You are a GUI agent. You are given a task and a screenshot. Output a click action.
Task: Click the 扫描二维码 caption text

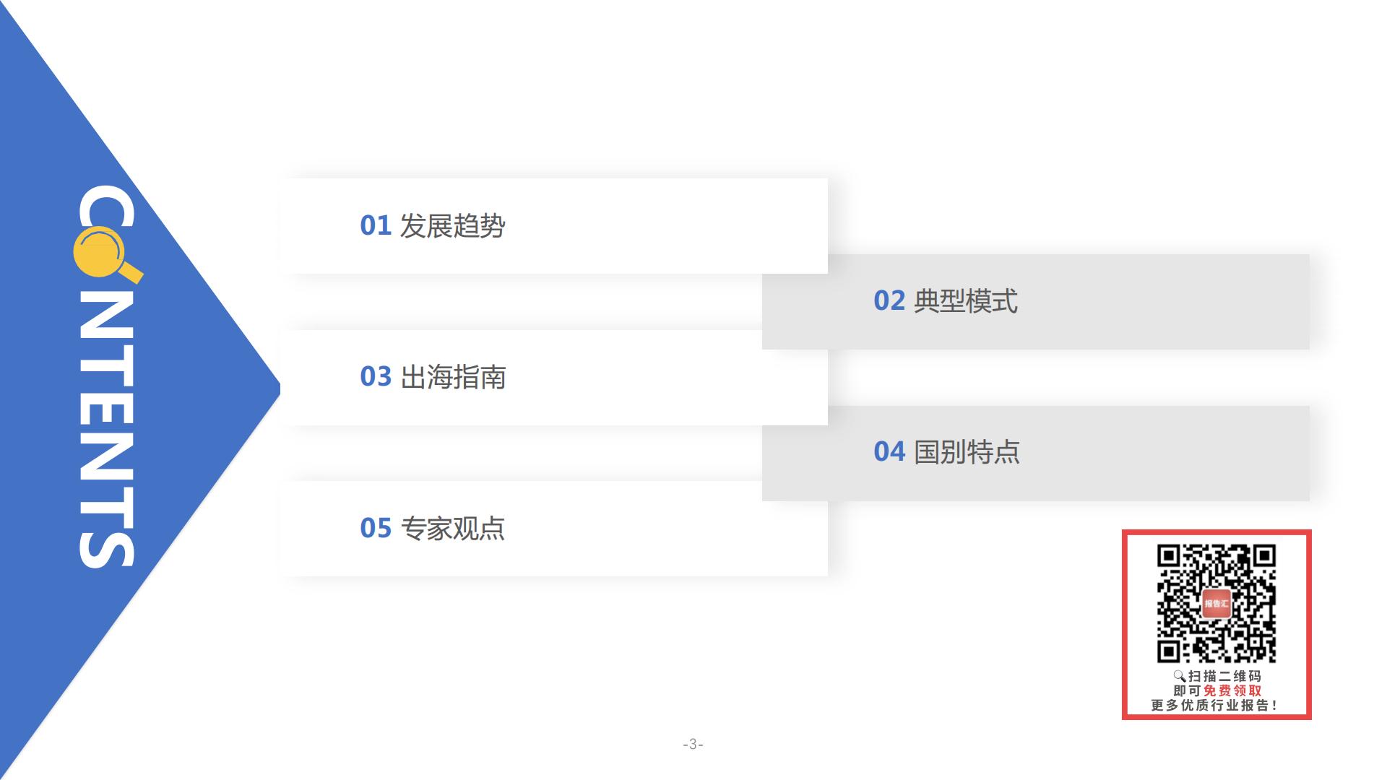(1224, 676)
